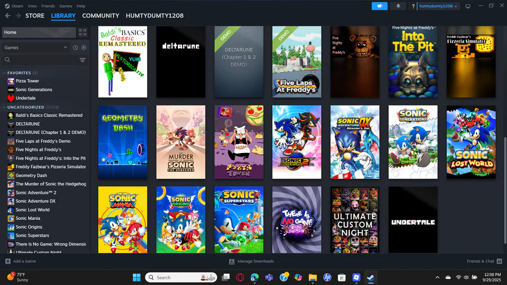Show hidden system tray icons
507x285 pixels.
tap(438, 277)
